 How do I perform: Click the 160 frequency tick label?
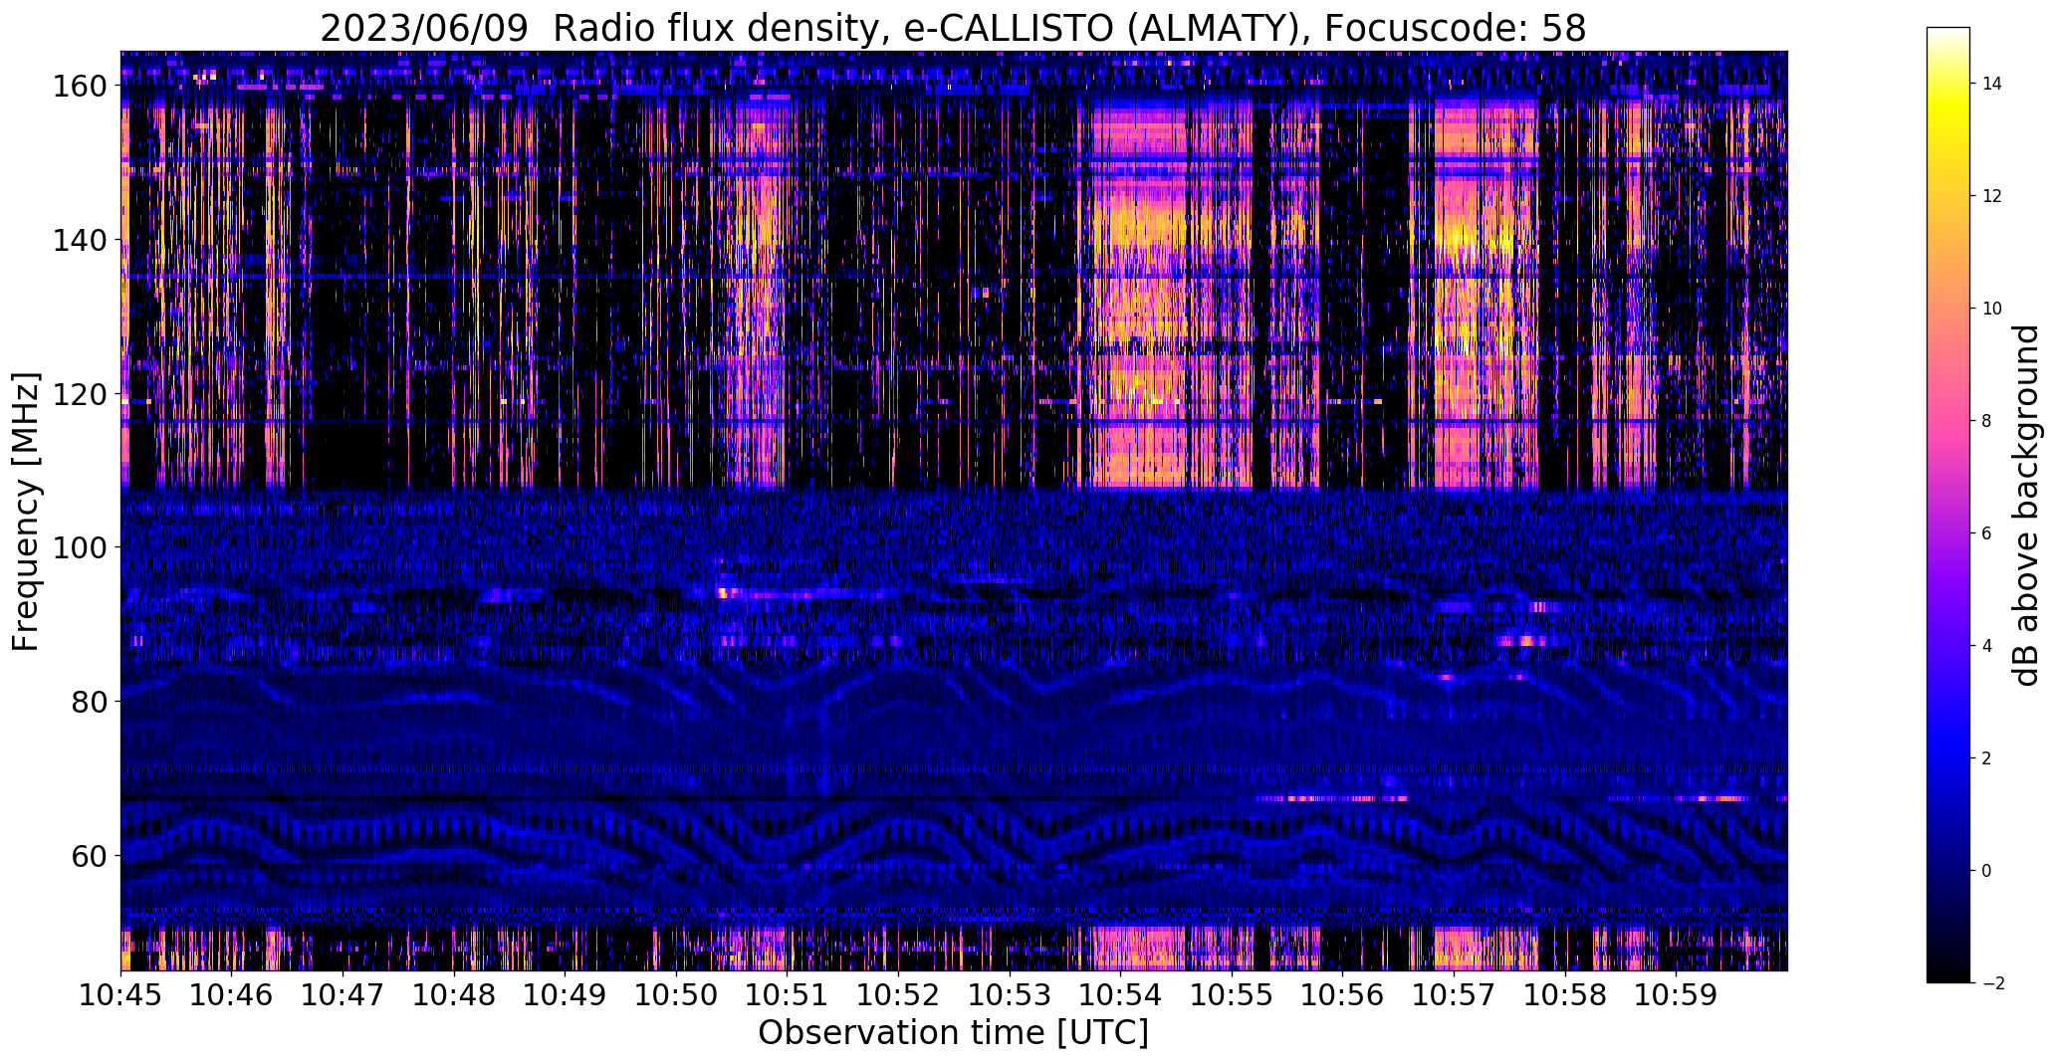pos(81,87)
